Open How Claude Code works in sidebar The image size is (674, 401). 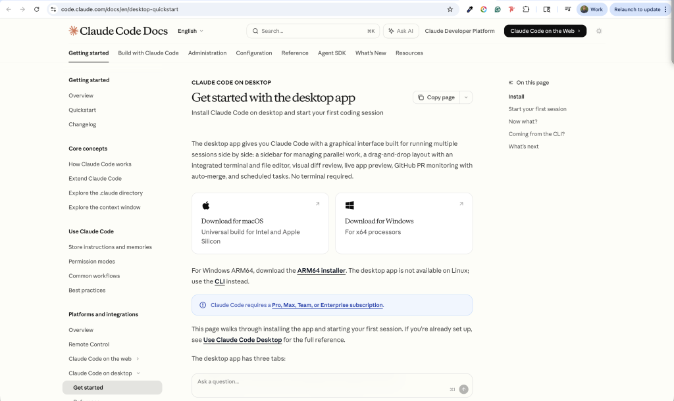100,164
